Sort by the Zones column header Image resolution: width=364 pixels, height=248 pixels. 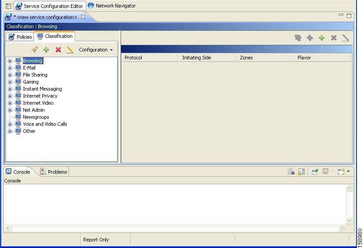click(265, 58)
